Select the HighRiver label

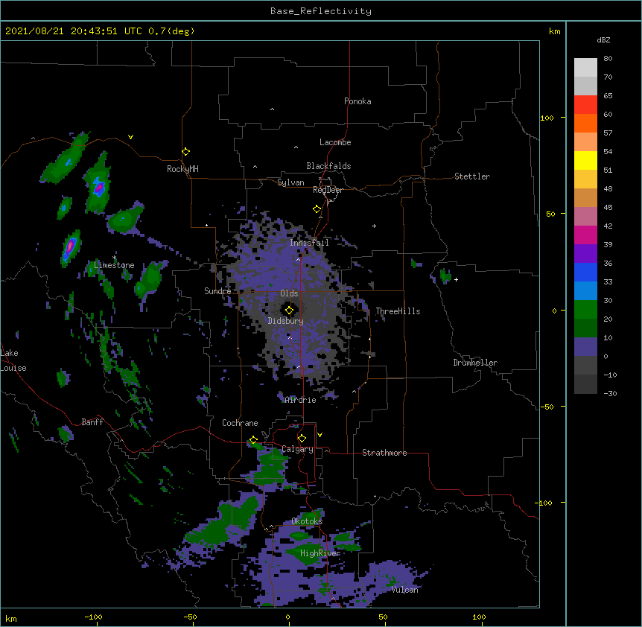[320, 553]
